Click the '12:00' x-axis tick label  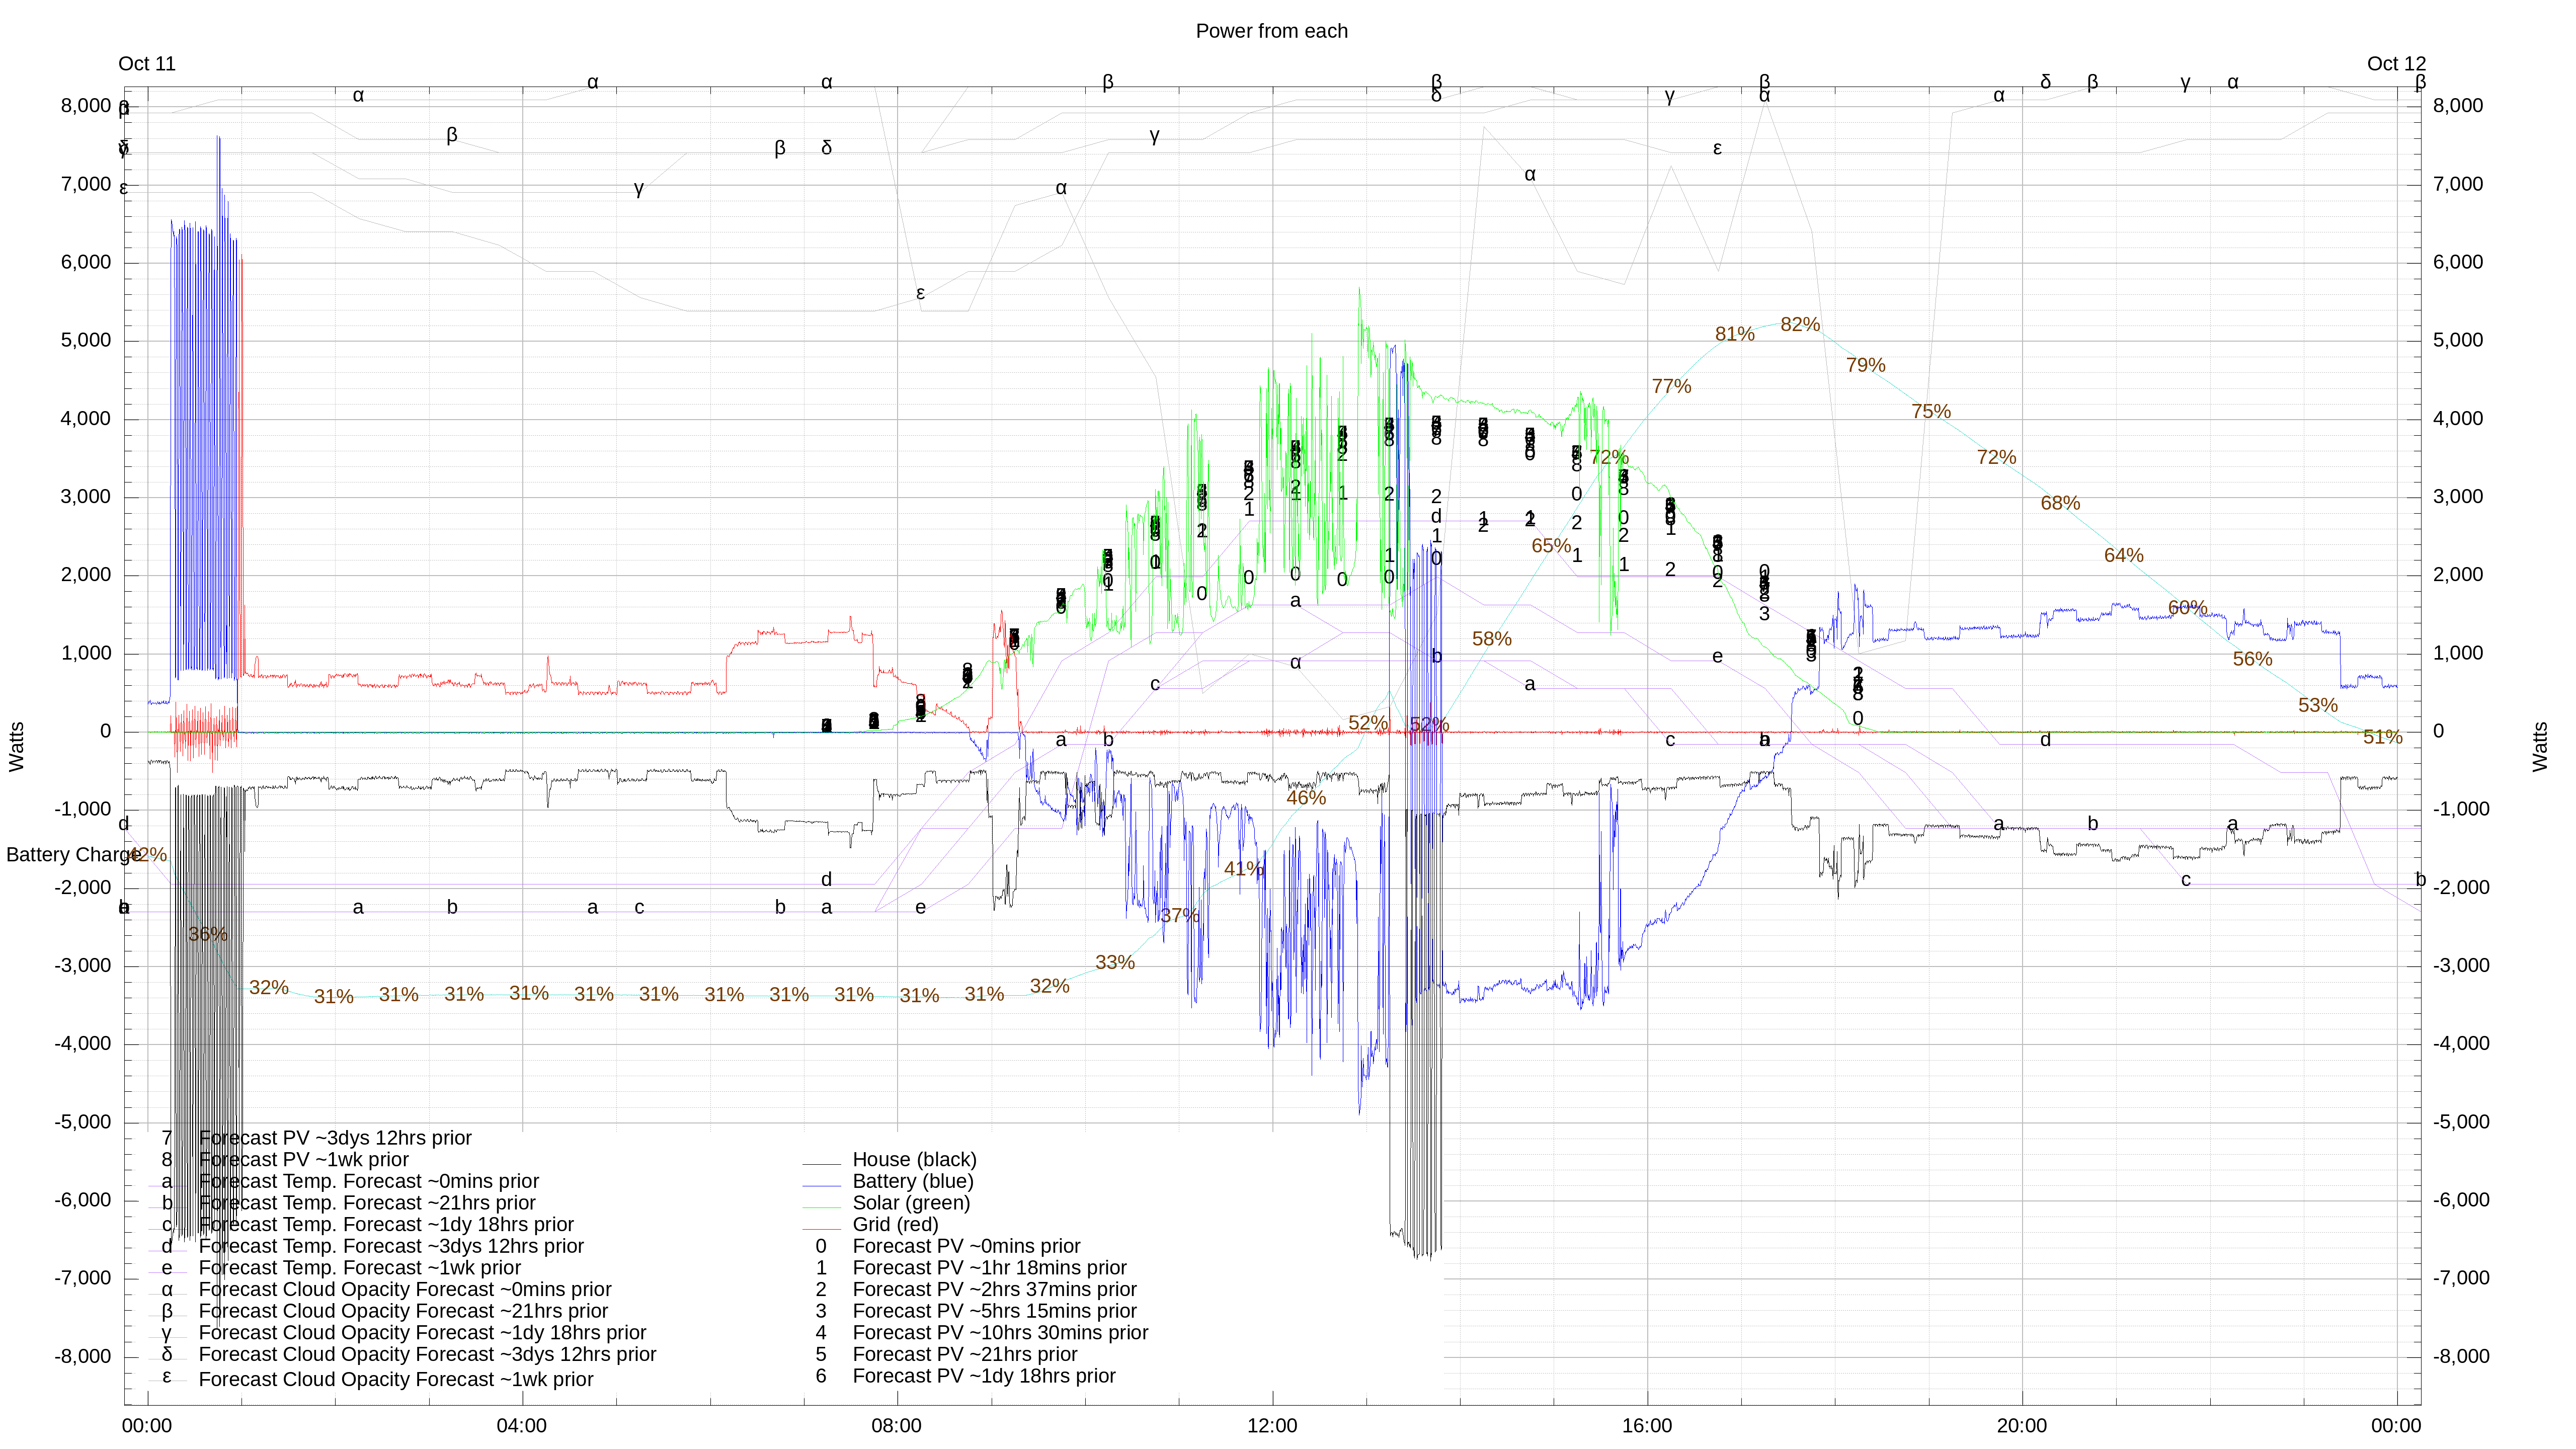[x=1272, y=1426]
